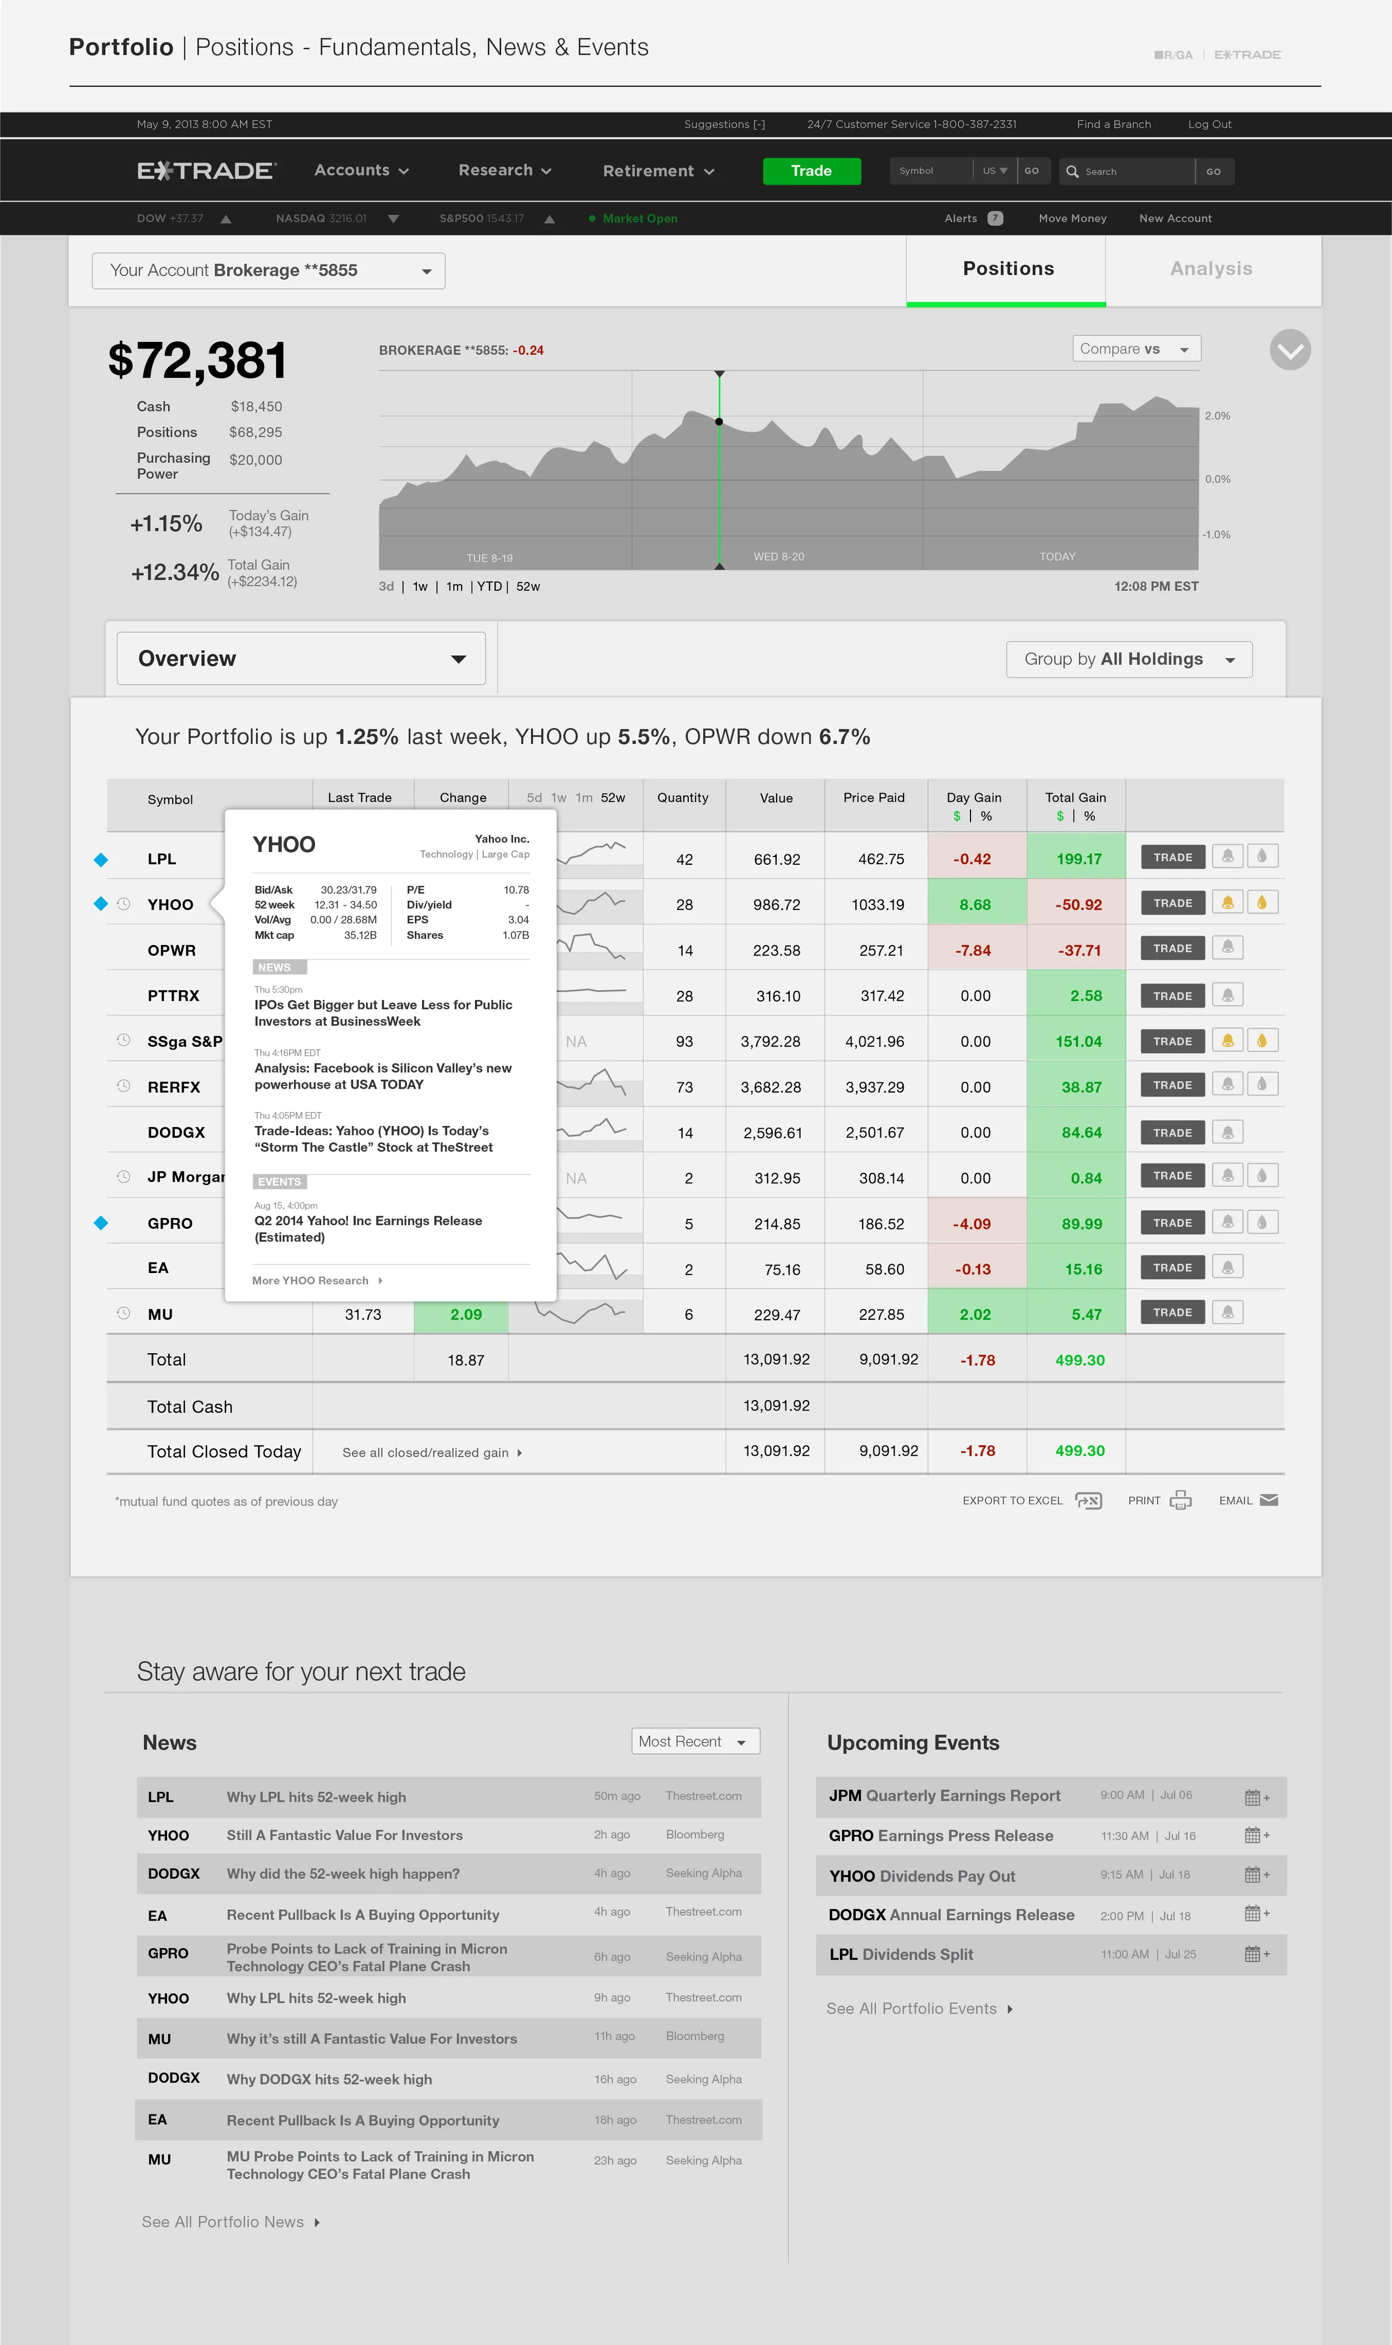Open the Compare vs dropdown
Screen dimensions: 1392x2345
(x=1136, y=349)
